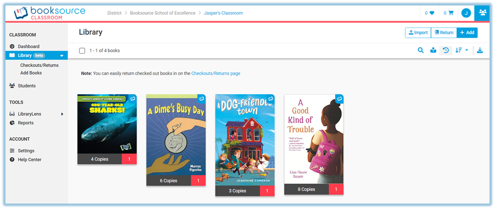495x209 pixels.
Task: Open the sort order dropdown
Action: click(x=462, y=50)
